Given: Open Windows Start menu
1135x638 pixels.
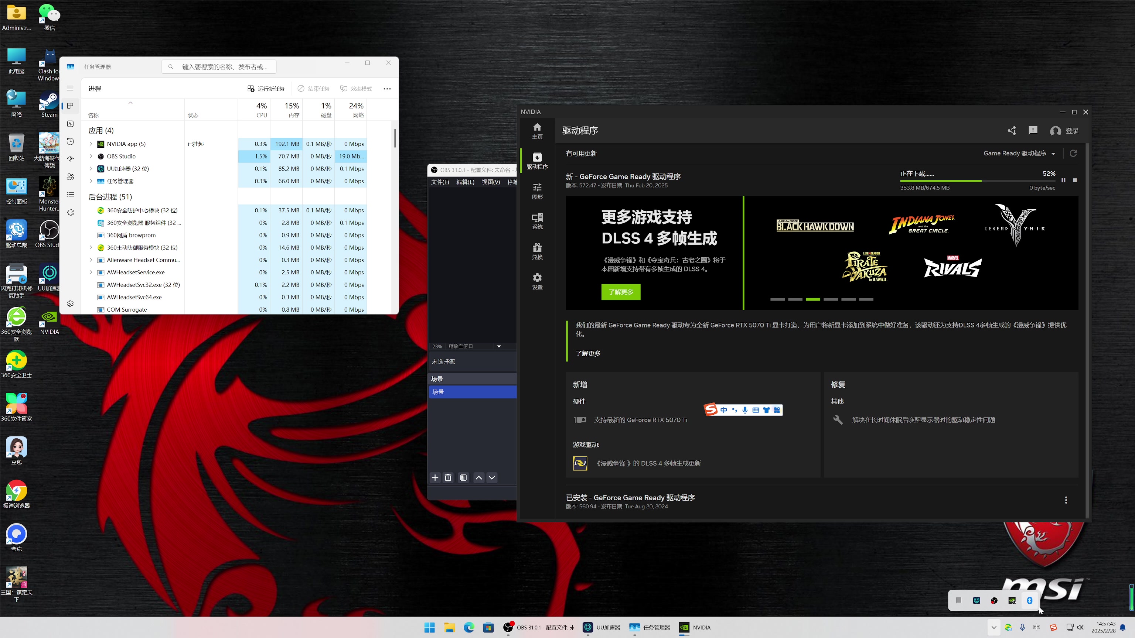Looking at the screenshot, I should coord(430,627).
